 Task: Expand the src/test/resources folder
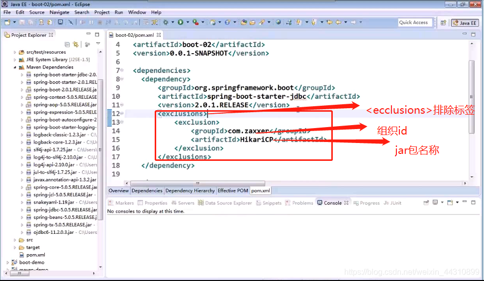point(15,53)
